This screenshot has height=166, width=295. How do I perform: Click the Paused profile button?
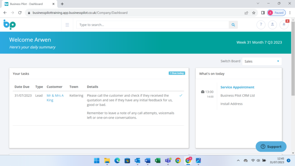click(277, 13)
